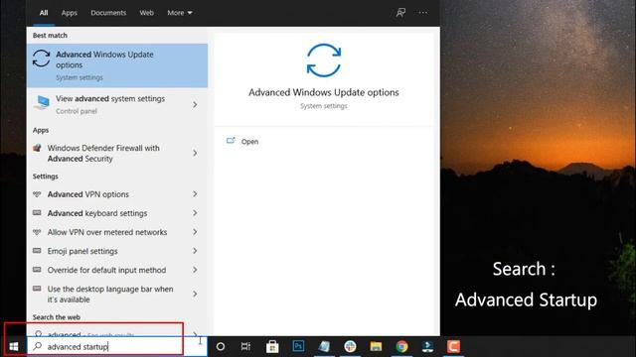Expand Override for default input method arrow

pos(195,270)
